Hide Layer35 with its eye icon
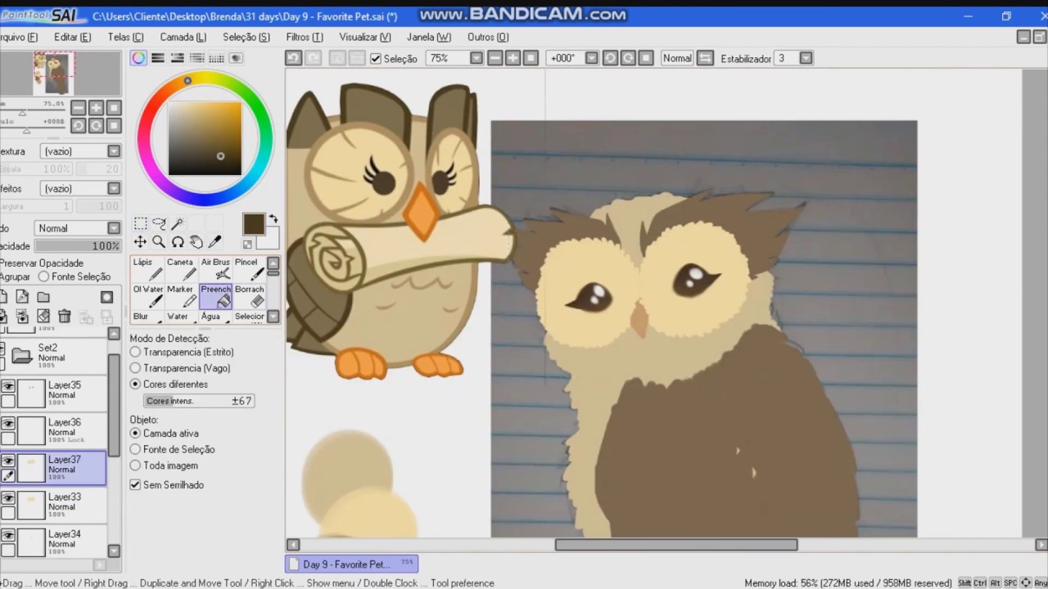The width and height of the screenshot is (1048, 589). click(8, 386)
